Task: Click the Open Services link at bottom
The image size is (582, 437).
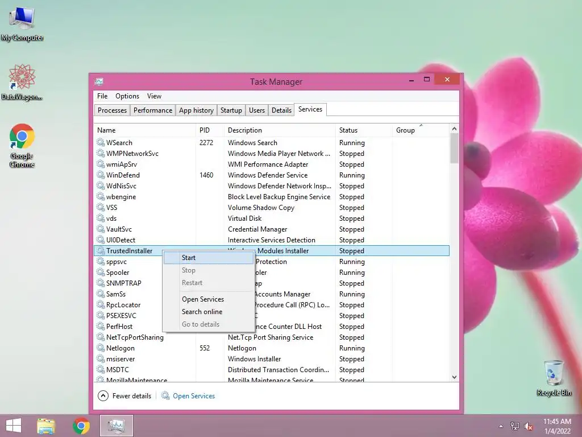Action: (194, 396)
